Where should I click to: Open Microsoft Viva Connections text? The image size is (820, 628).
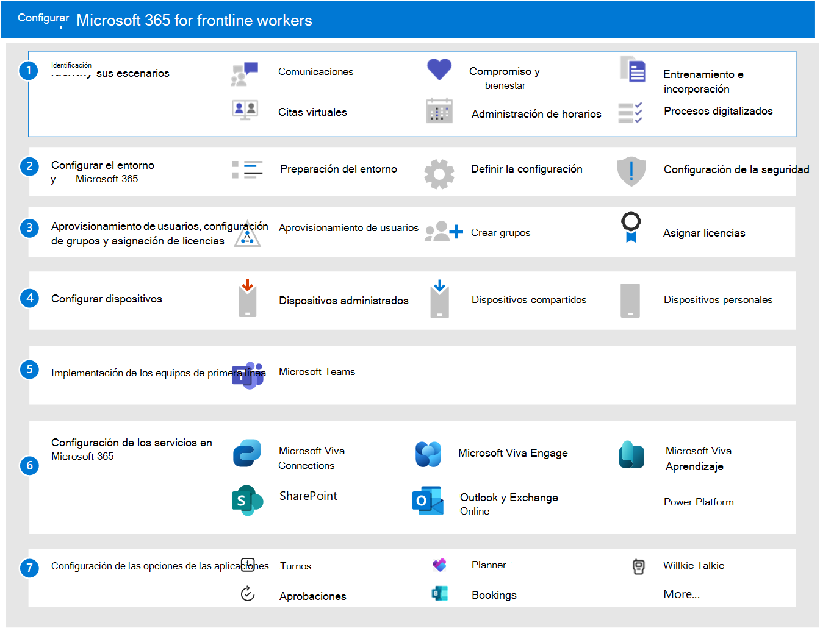[x=311, y=458]
